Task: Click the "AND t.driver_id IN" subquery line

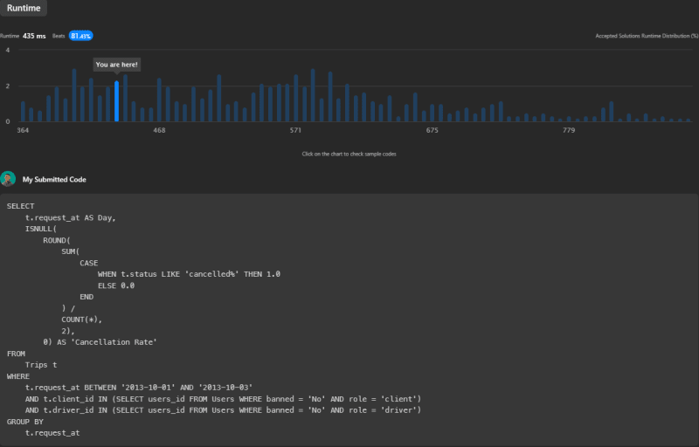Action: 223,410
